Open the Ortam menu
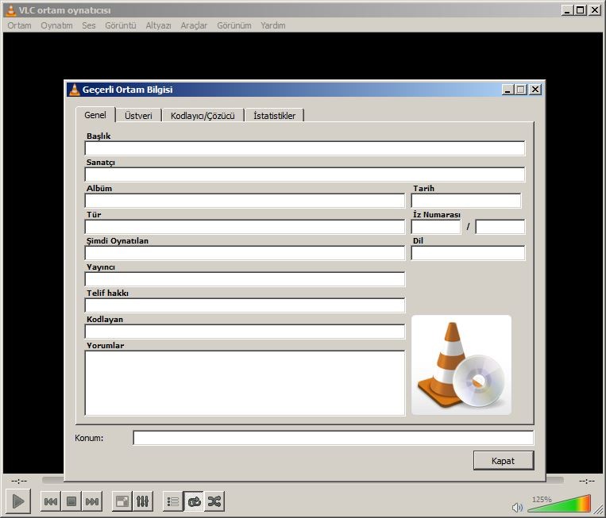 point(19,25)
